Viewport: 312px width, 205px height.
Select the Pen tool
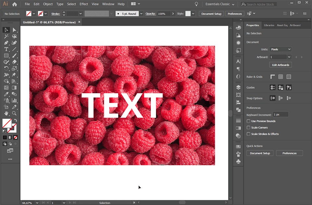(x=6, y=43)
